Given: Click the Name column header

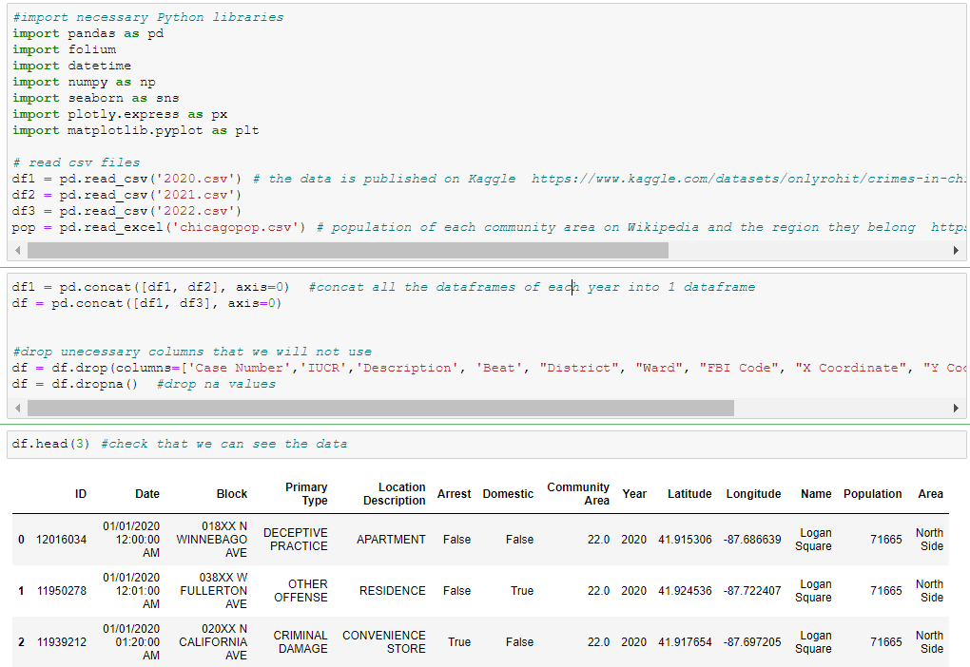Looking at the screenshot, I should [816, 494].
